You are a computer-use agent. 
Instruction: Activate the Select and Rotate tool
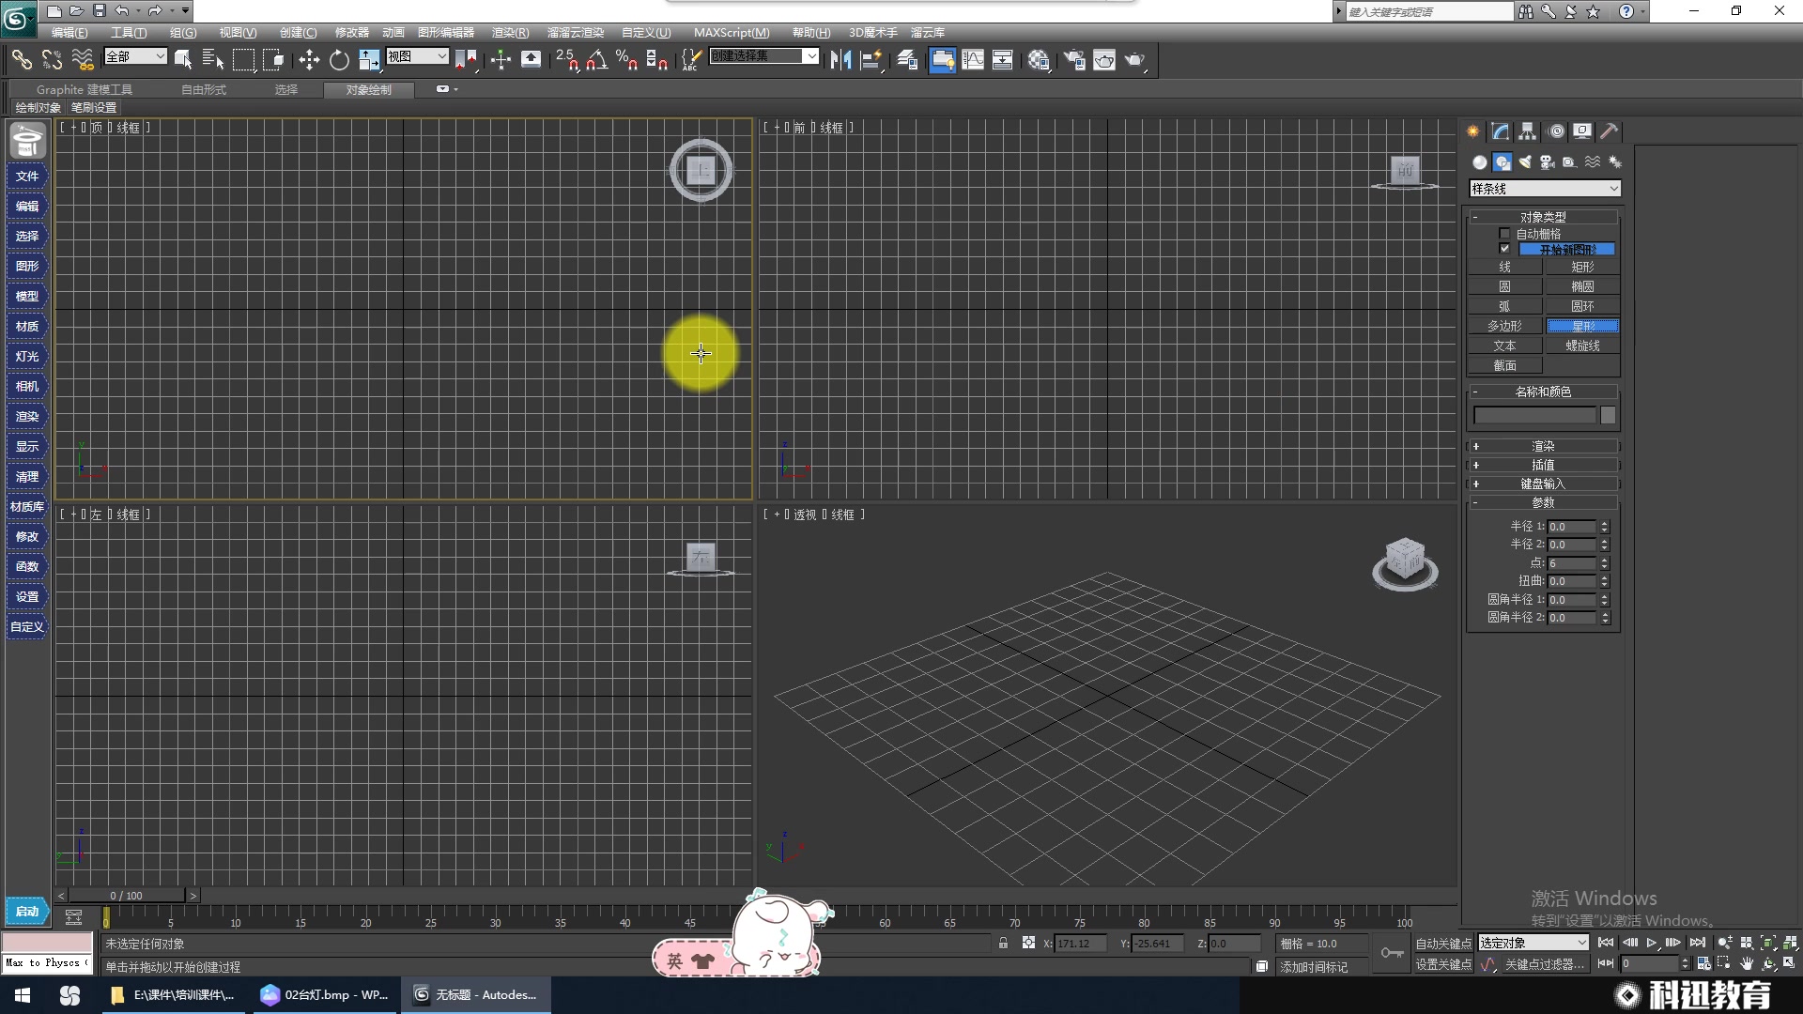click(x=339, y=60)
